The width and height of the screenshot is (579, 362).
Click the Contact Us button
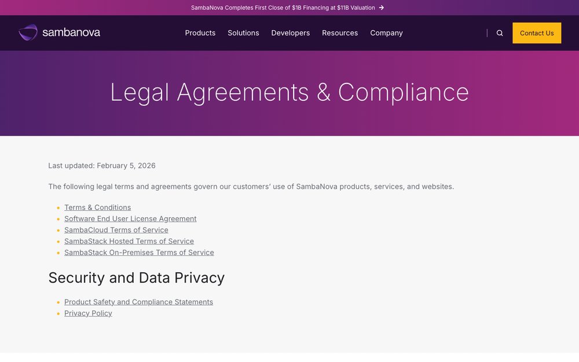coord(537,33)
